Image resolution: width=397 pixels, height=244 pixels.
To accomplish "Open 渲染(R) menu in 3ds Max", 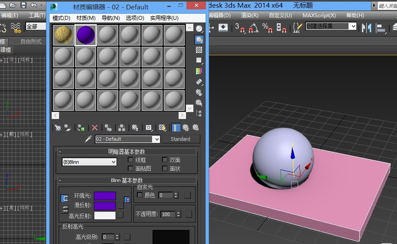I will click(x=250, y=15).
